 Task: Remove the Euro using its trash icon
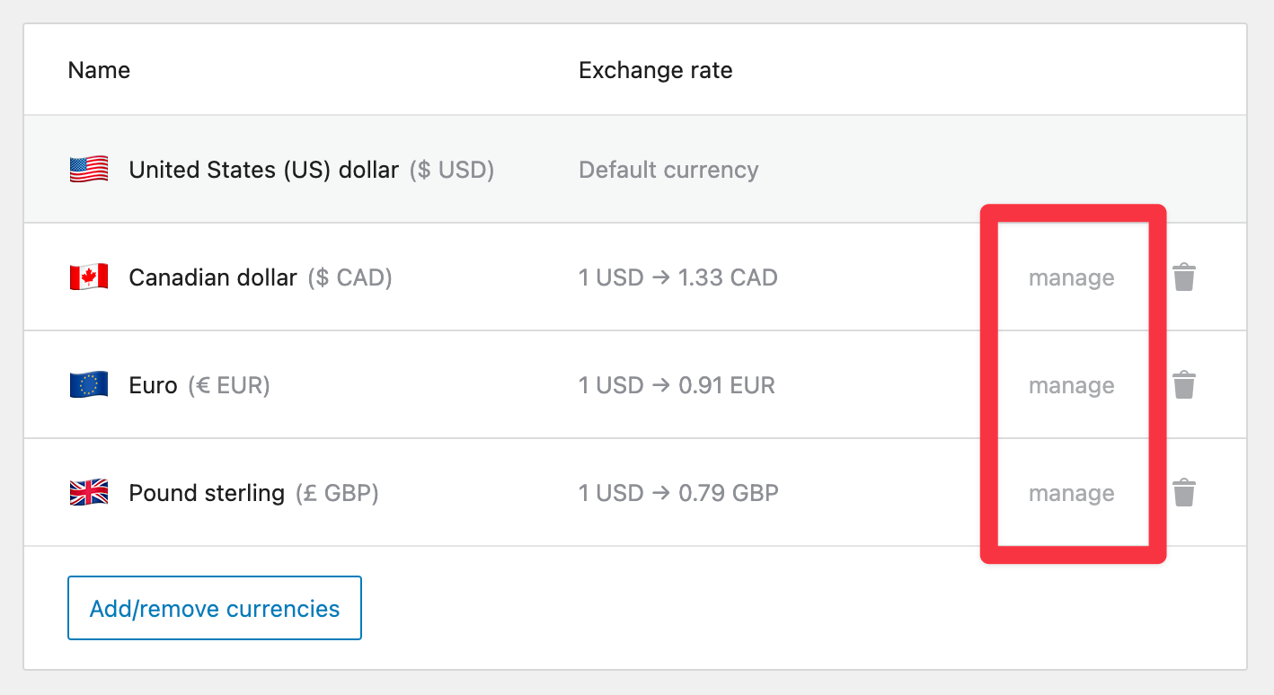click(1184, 384)
